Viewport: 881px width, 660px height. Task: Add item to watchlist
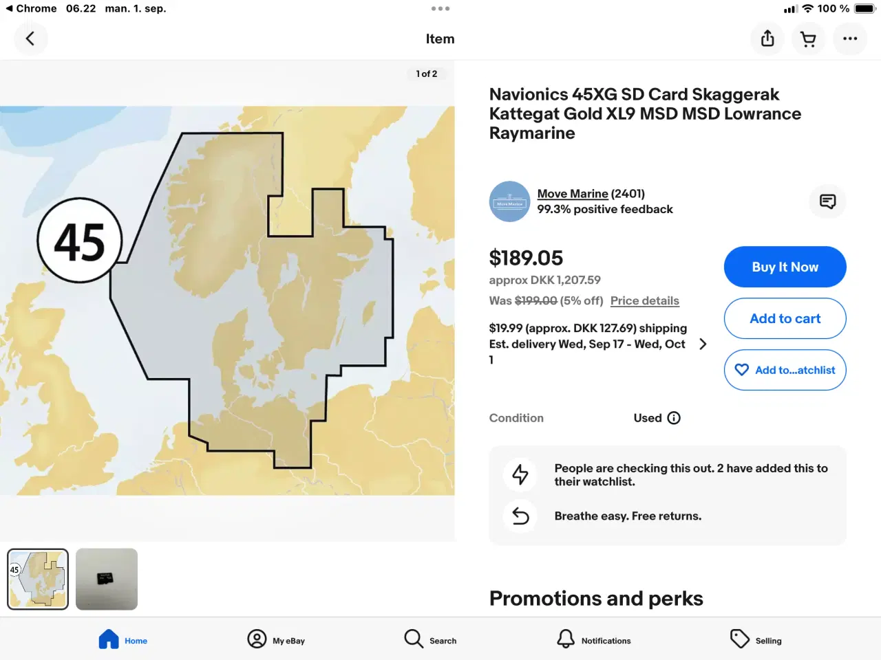(785, 370)
